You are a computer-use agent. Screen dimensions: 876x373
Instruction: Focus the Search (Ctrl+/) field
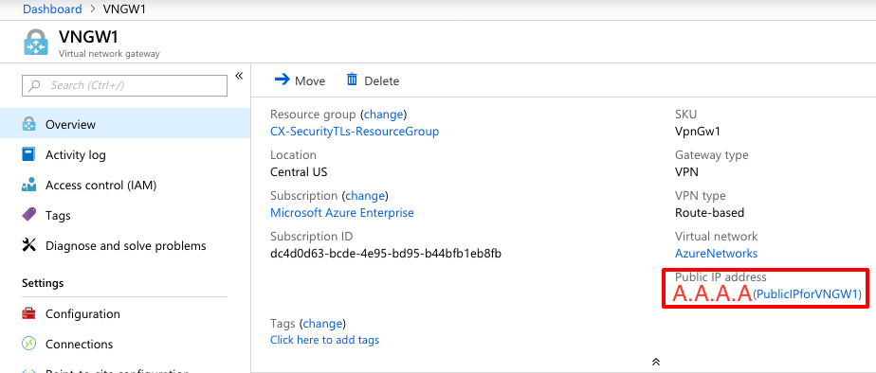pos(124,85)
